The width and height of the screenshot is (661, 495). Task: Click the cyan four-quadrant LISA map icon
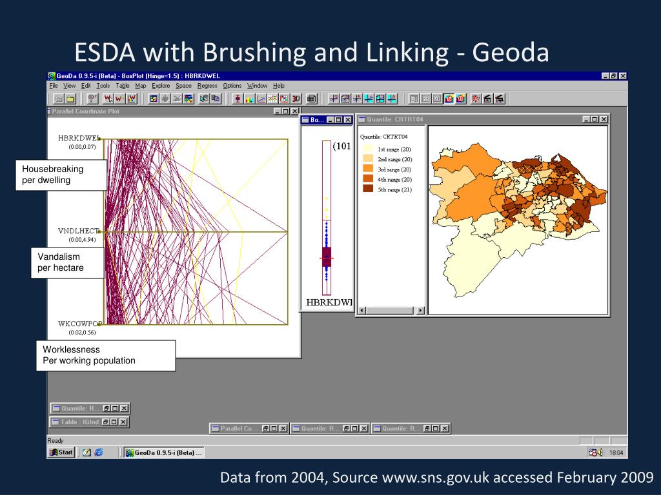coord(380,99)
